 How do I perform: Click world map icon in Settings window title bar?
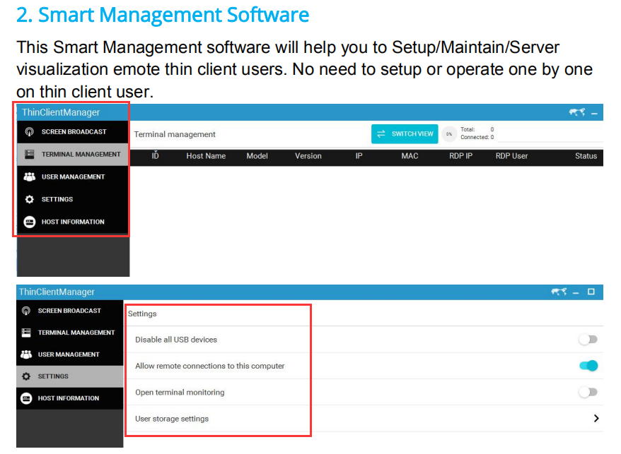click(x=559, y=292)
